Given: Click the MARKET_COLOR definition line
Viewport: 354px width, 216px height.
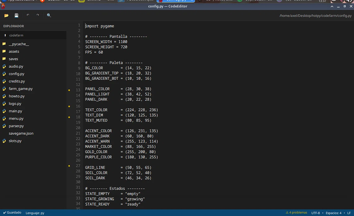Looking at the screenshot, I should tap(120, 146).
